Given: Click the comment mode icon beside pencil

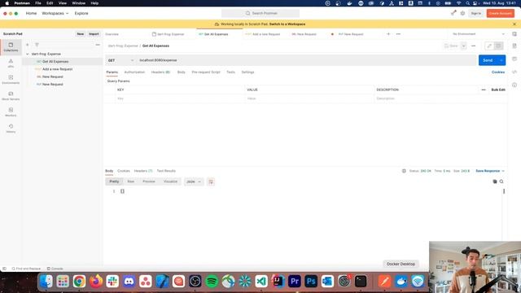Looking at the screenshot, I should point(498,46).
